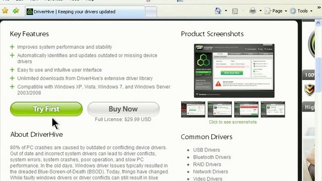Click the Common Drivers heading
Image resolution: width=322 pixels, height=181 pixels.
coord(206,137)
